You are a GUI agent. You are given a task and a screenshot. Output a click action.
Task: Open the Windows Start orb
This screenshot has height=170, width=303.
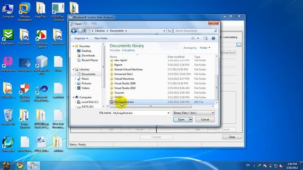pyautogui.click(x=6, y=165)
